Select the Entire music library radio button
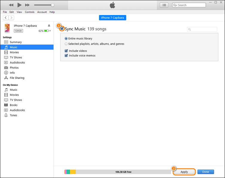 [66, 39]
